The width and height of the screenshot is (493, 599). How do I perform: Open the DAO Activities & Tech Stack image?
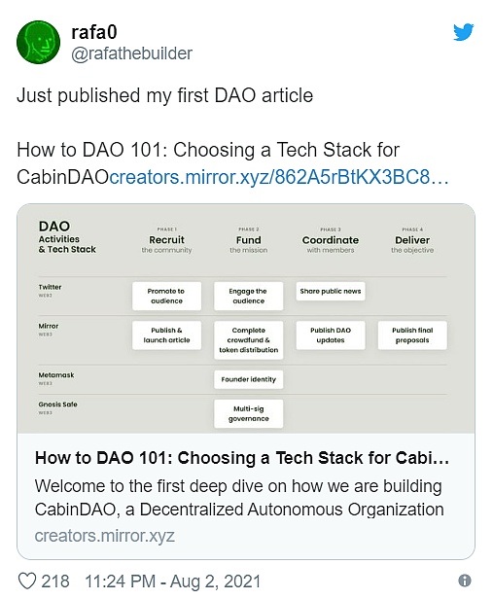(246, 319)
